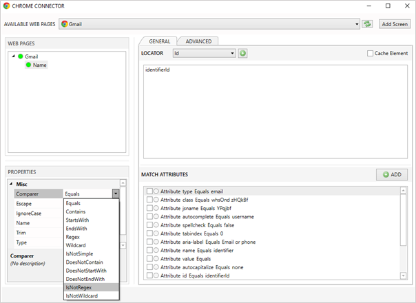Screen dimensions: 416x303
Task: Choose IsNotSimple from the comparer list
Action: tap(92, 253)
